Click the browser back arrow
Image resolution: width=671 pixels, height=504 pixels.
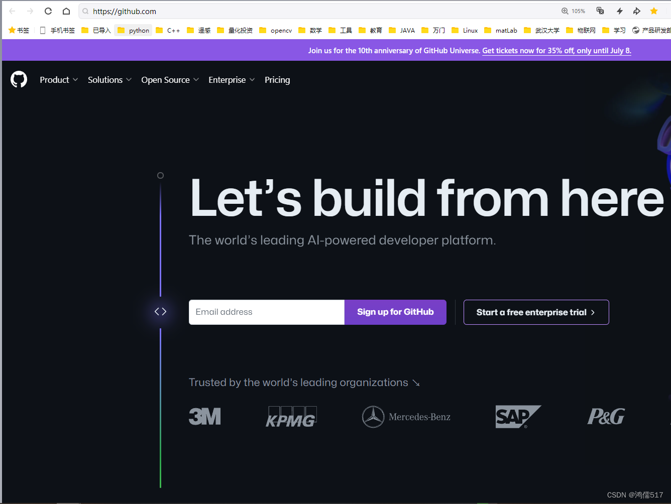tap(12, 11)
